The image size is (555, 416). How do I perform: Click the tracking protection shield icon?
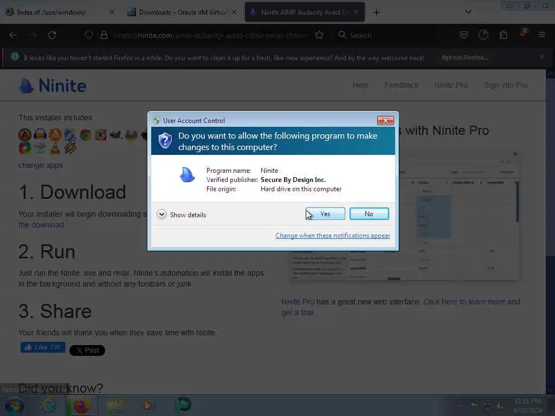click(89, 35)
